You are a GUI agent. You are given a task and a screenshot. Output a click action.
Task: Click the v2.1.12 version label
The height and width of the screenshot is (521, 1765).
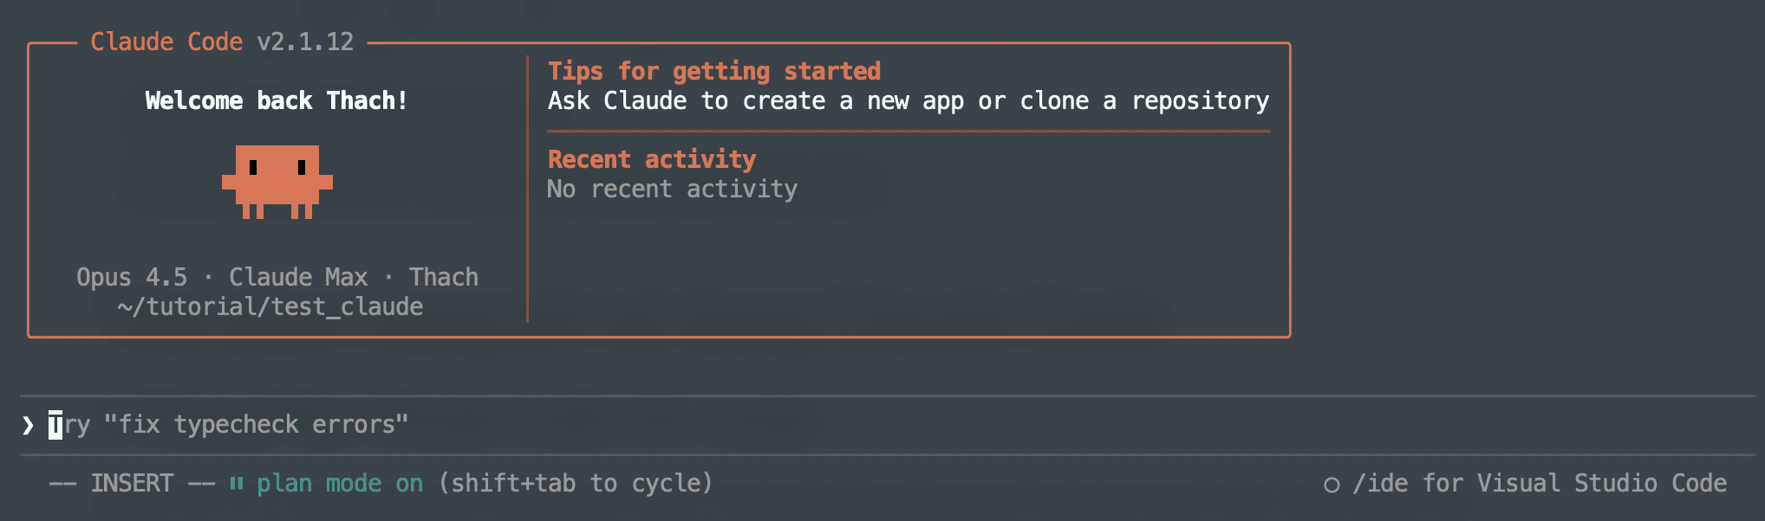tap(305, 42)
